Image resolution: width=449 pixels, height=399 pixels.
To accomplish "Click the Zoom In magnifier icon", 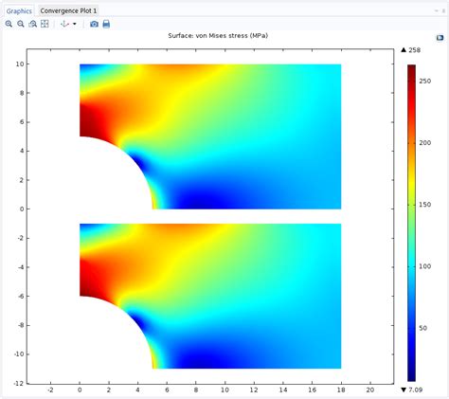I will tap(9, 24).
